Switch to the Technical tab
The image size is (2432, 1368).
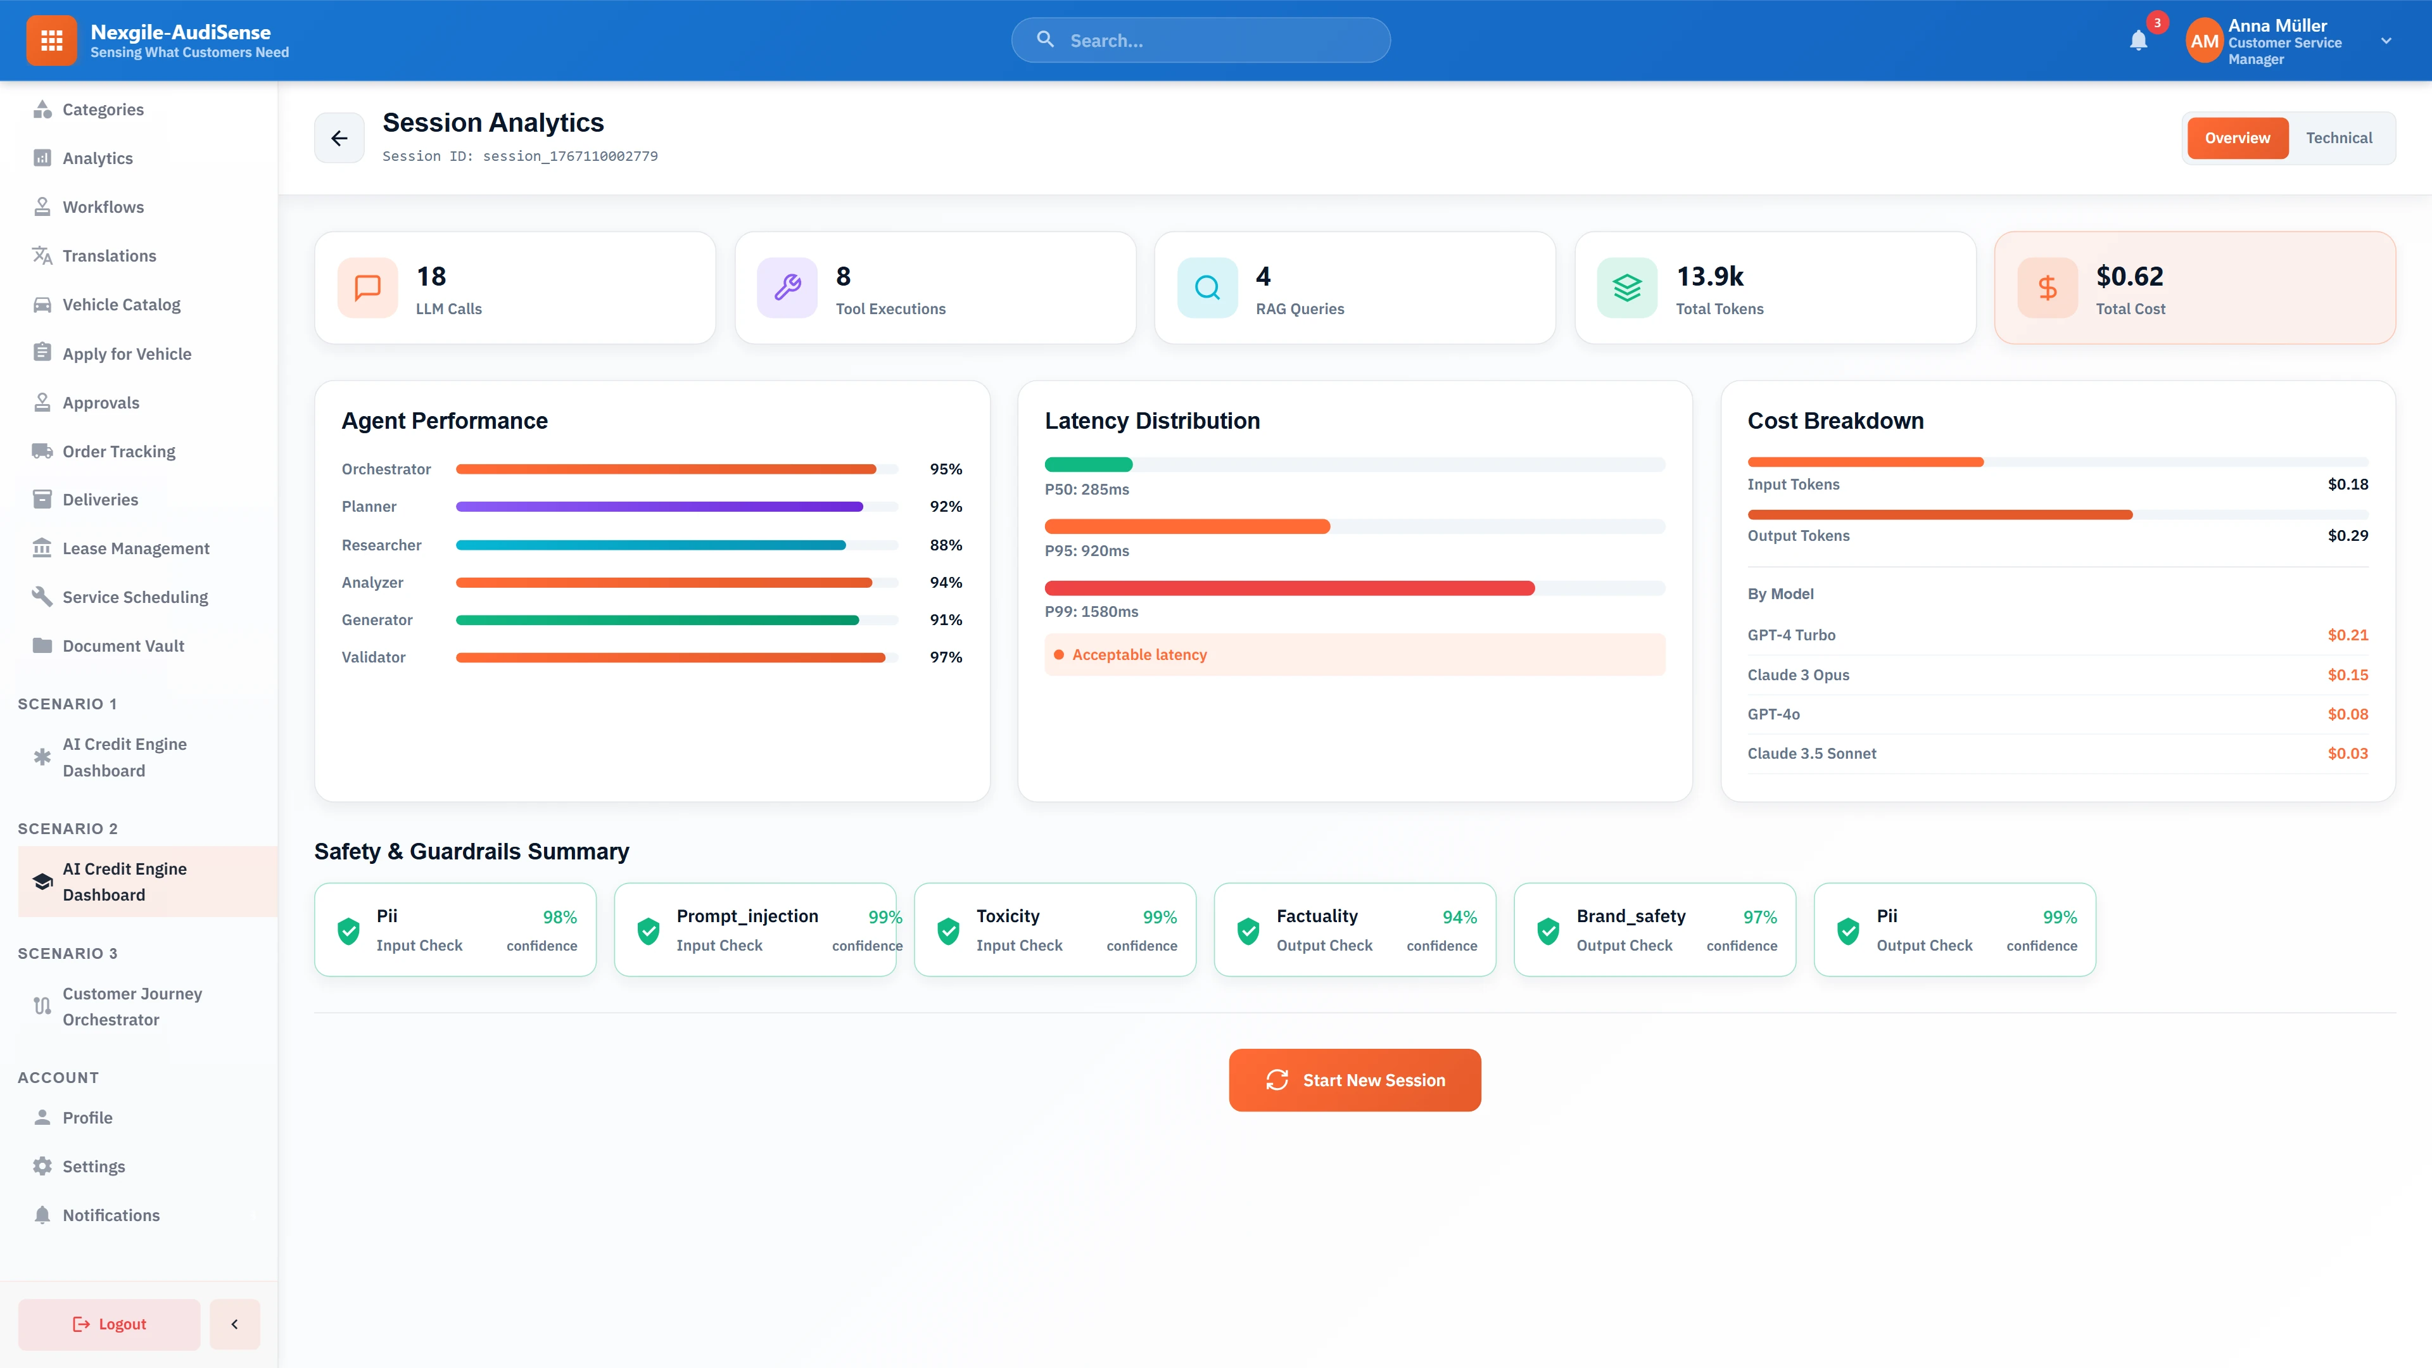(x=2340, y=137)
